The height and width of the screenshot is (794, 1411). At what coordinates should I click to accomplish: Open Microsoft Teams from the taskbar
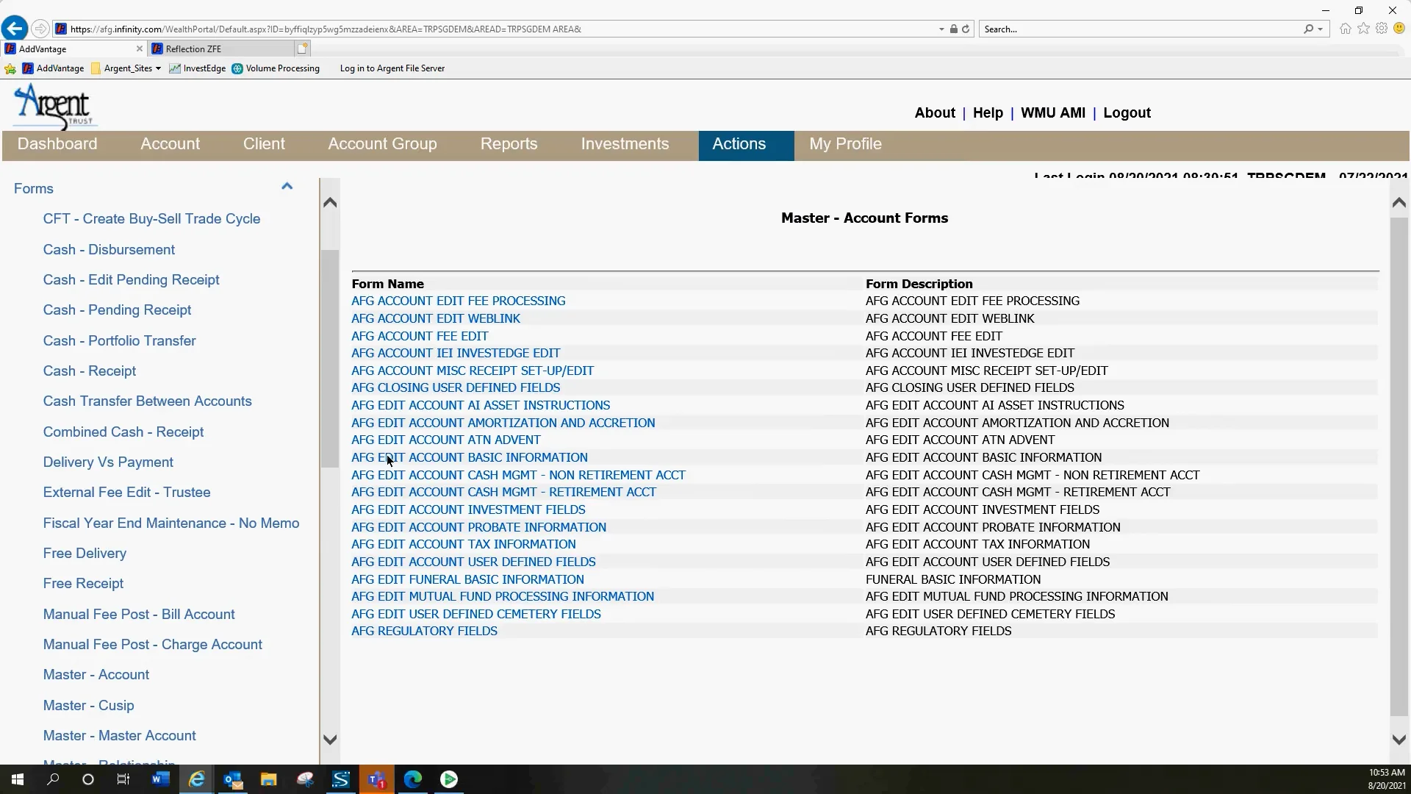[x=377, y=779]
